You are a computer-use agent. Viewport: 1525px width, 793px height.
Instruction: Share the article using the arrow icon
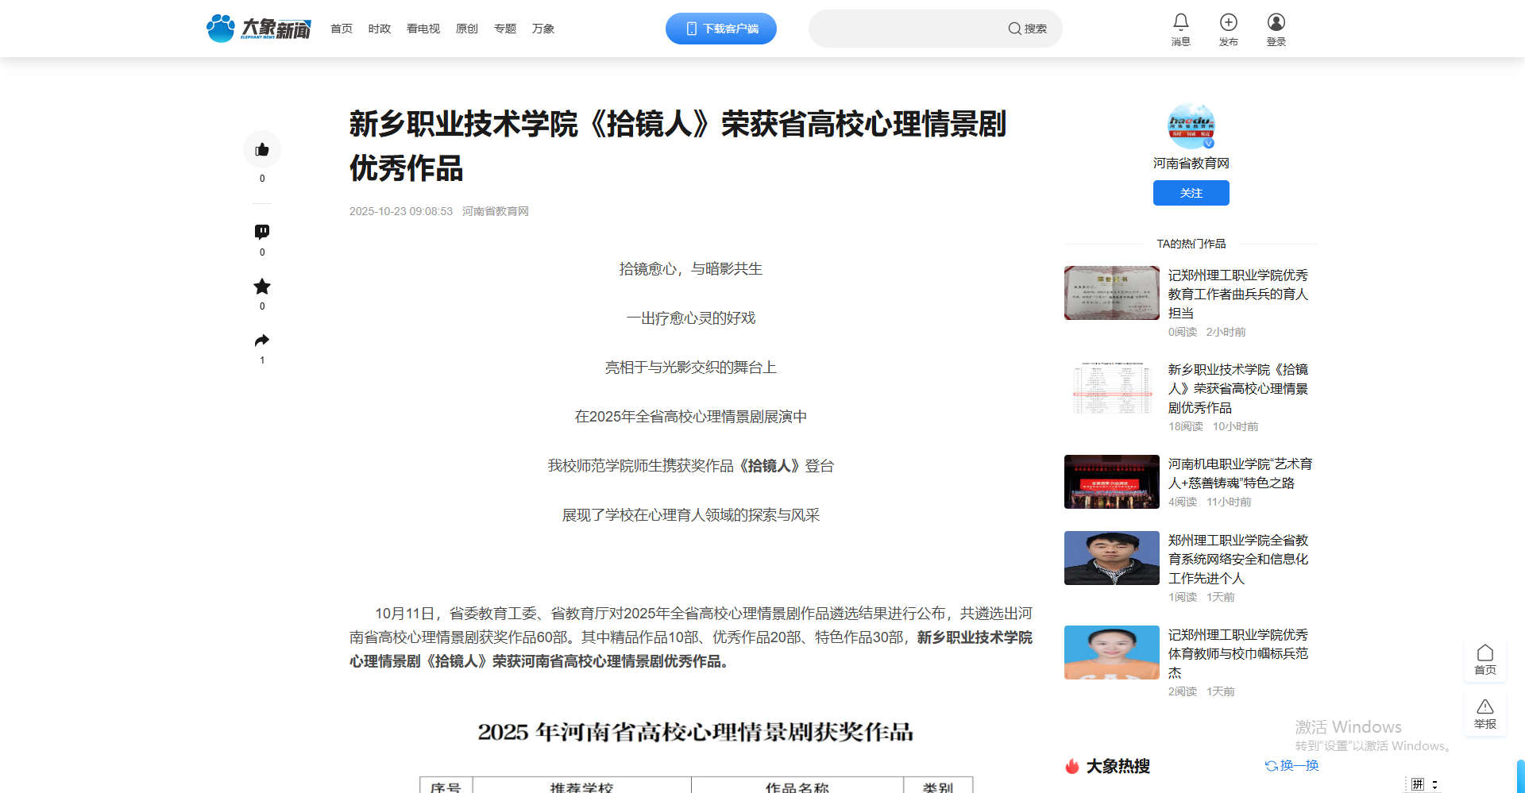click(x=262, y=341)
